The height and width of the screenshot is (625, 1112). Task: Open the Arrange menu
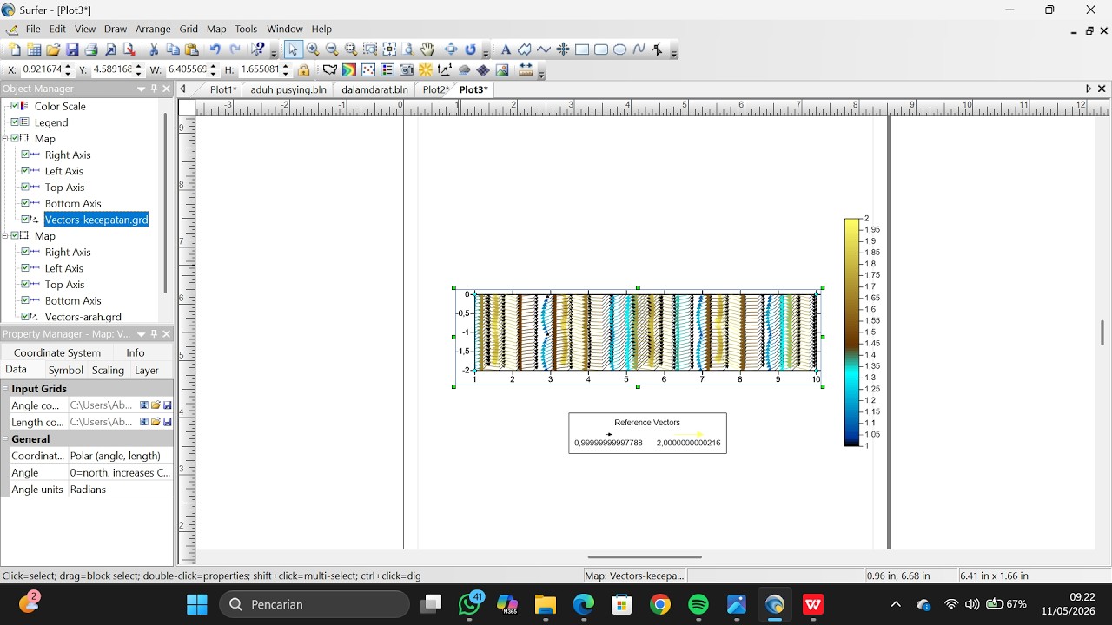tap(153, 29)
